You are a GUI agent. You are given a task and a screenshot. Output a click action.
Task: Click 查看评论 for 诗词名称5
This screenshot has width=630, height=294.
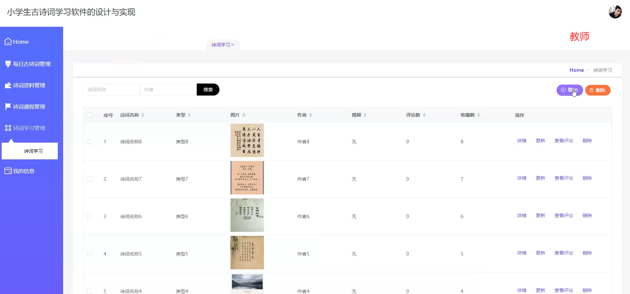[x=564, y=253]
